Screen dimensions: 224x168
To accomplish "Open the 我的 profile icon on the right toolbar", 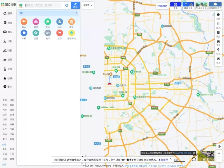I will 218,16.
